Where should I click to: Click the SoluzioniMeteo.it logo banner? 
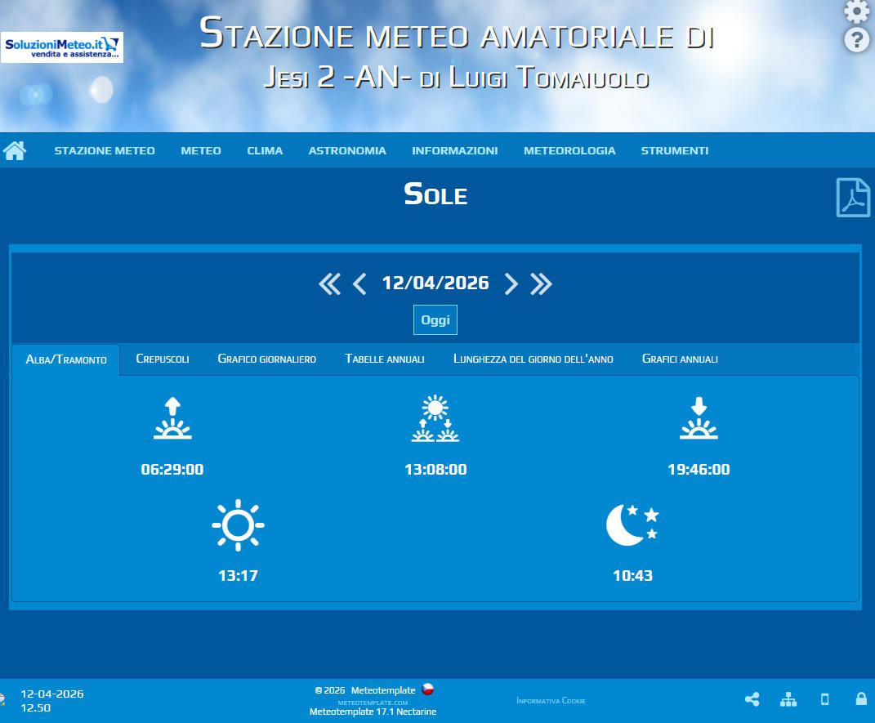[62, 47]
